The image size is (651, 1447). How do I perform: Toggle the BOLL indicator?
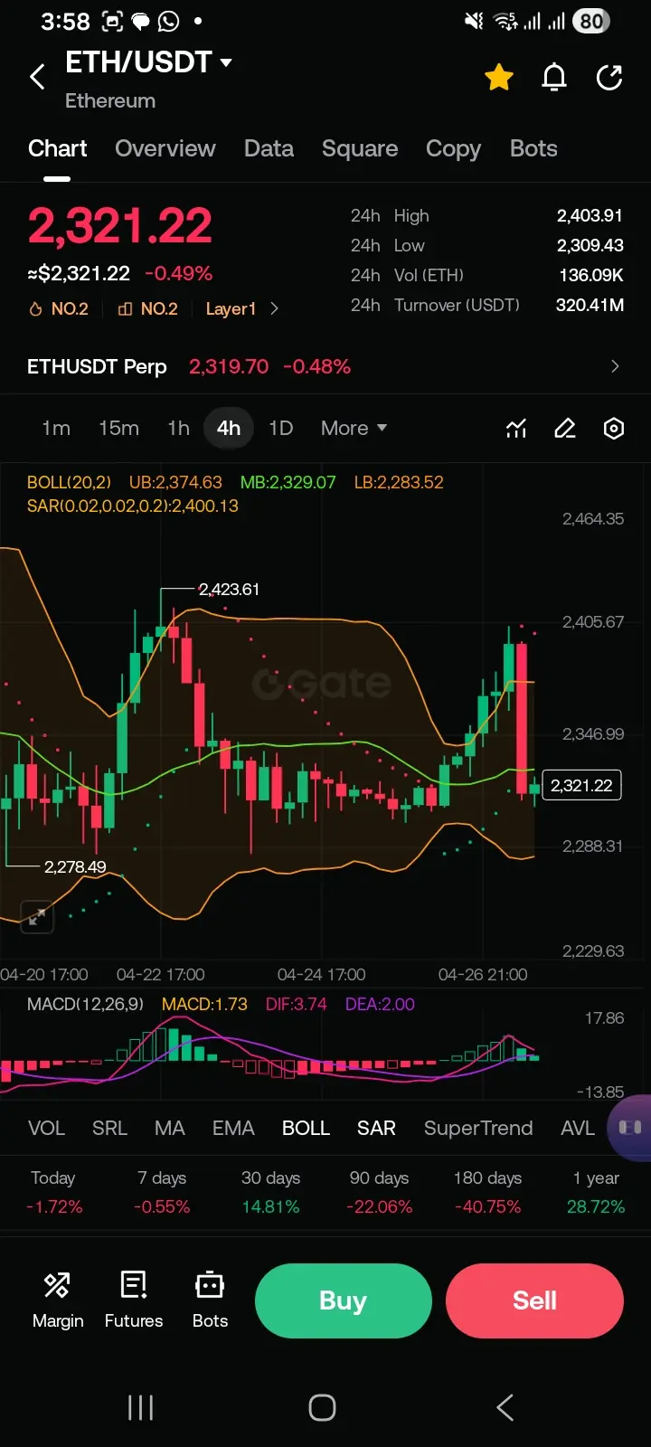[x=306, y=1128]
